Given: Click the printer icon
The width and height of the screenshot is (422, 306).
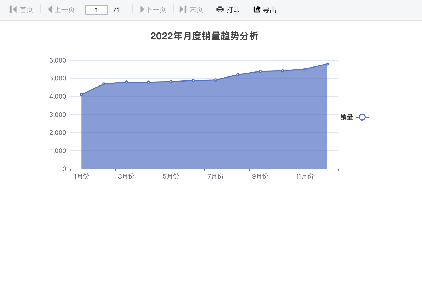Looking at the screenshot, I should point(220,9).
